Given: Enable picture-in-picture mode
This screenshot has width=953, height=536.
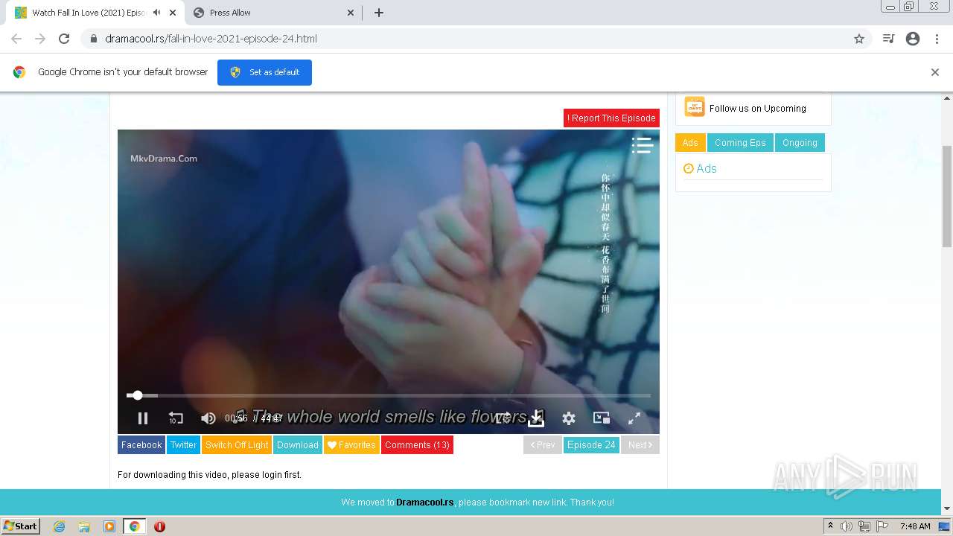Looking at the screenshot, I should (602, 418).
